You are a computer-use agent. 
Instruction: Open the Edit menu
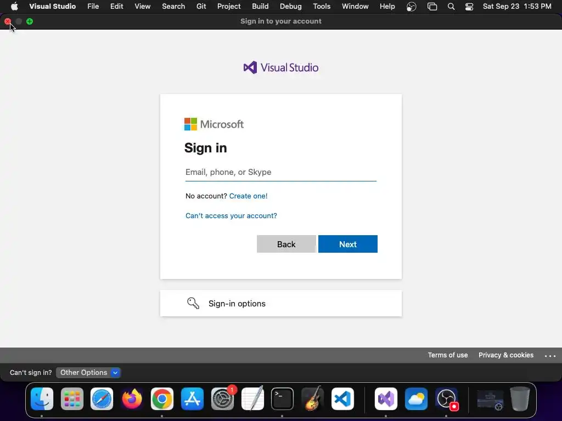tap(116, 6)
